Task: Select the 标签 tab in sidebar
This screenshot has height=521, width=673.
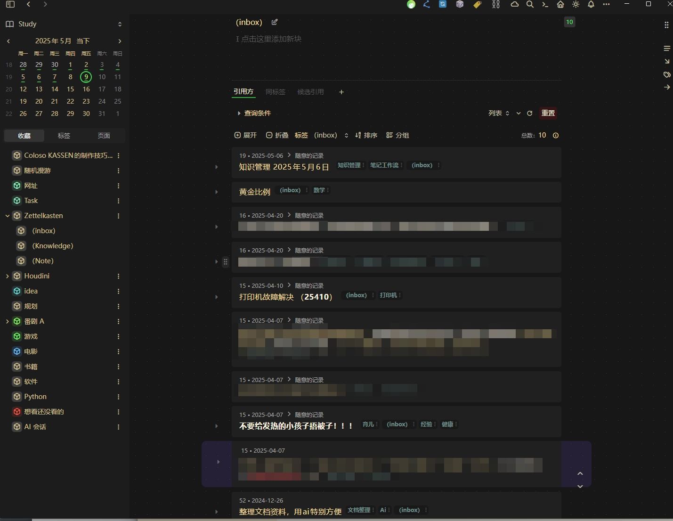Action: 64,136
